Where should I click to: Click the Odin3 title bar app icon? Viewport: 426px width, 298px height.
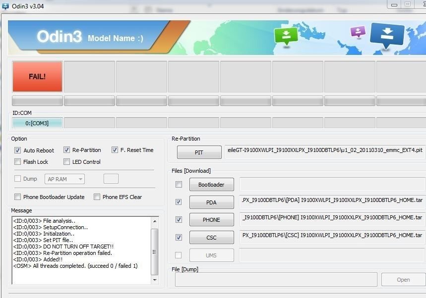click(5, 6)
